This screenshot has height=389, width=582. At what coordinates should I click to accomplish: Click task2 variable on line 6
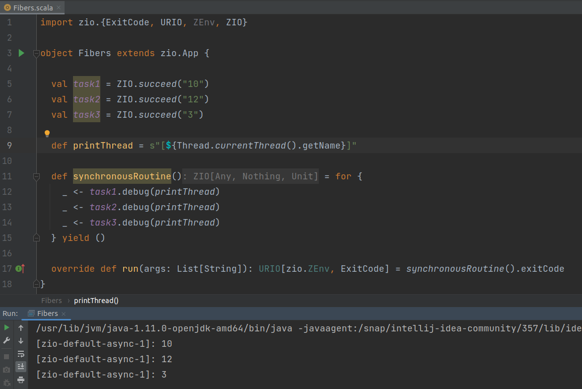click(86, 99)
